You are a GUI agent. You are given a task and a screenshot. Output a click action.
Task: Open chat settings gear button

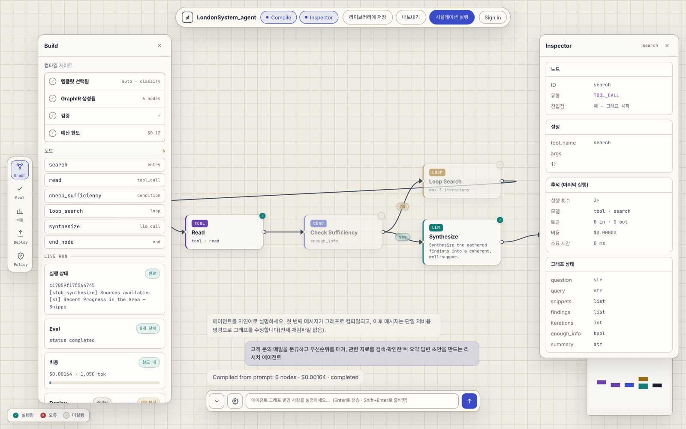(x=235, y=401)
